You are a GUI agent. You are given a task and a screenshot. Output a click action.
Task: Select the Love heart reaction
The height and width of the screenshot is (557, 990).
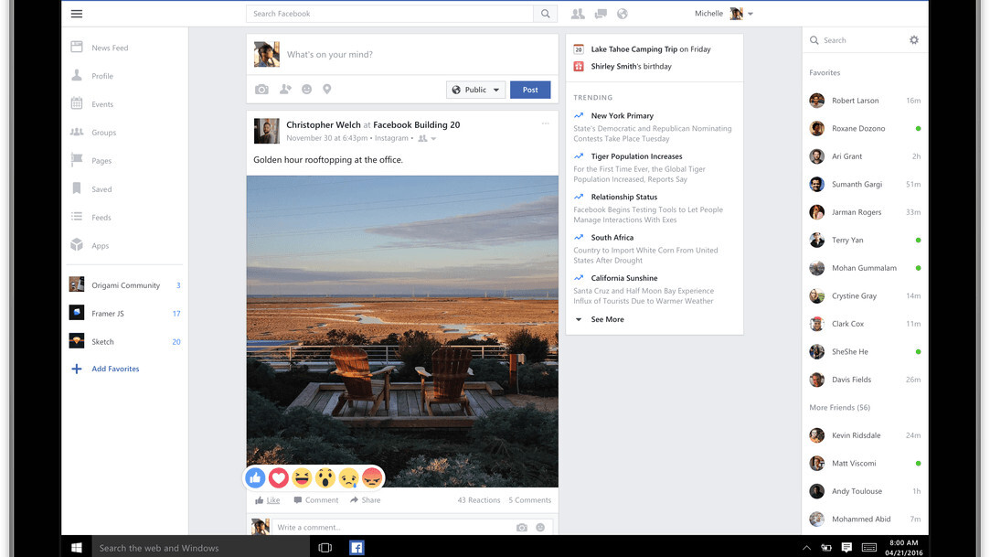point(279,477)
